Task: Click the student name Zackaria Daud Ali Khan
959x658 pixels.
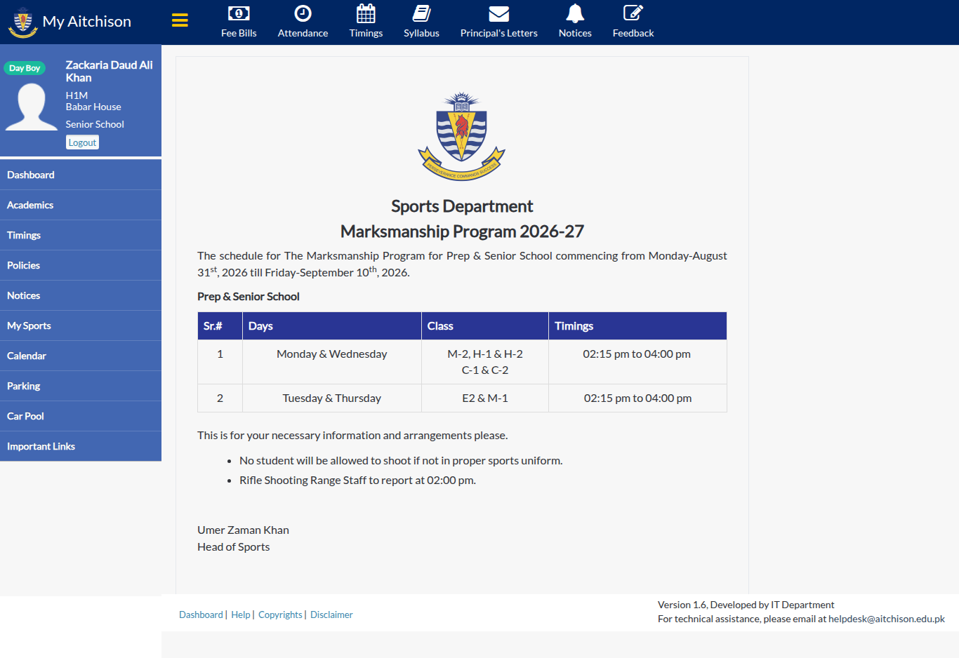Action: 110,72
